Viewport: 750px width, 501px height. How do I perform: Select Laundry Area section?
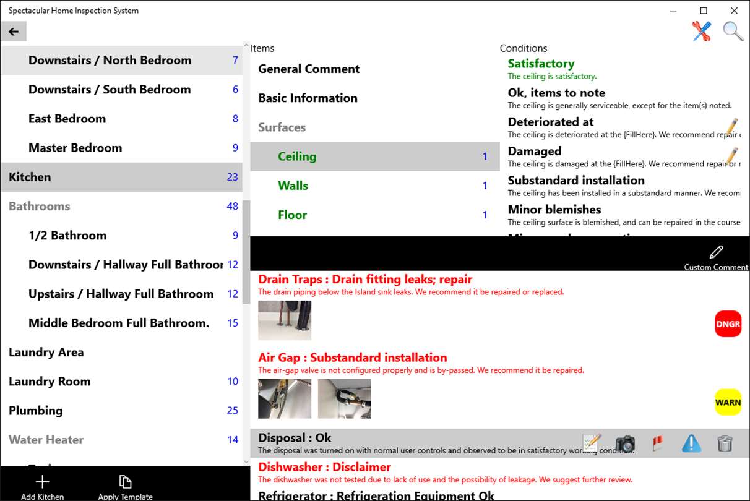tap(121, 352)
